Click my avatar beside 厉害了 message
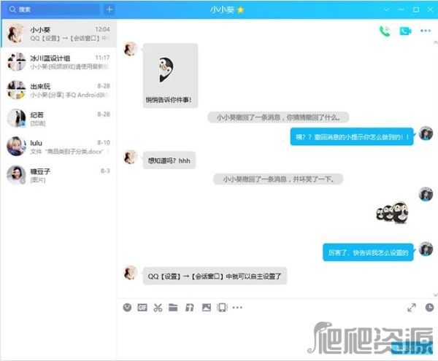The height and width of the screenshot is (361, 438). coord(426,249)
